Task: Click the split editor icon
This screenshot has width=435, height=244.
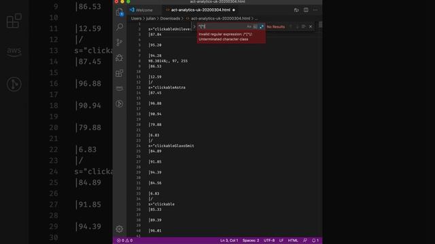Action: point(306,10)
